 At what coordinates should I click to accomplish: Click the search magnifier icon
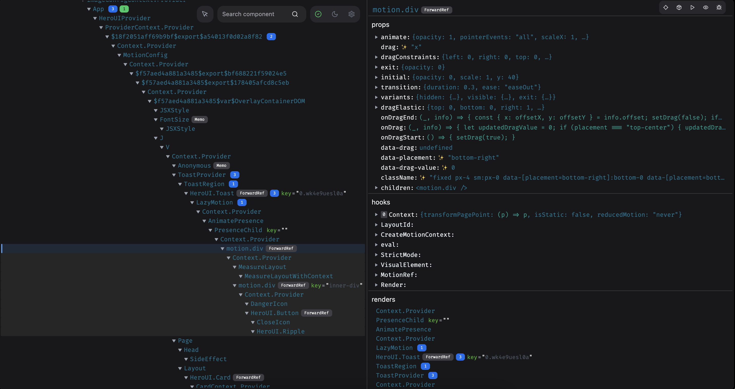point(295,14)
